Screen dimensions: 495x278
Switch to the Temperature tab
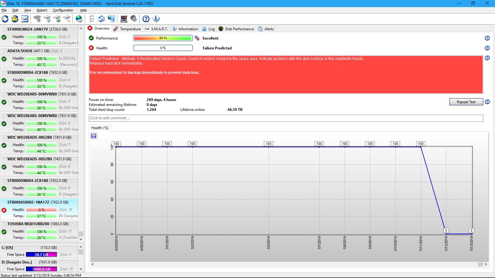[x=127, y=29]
